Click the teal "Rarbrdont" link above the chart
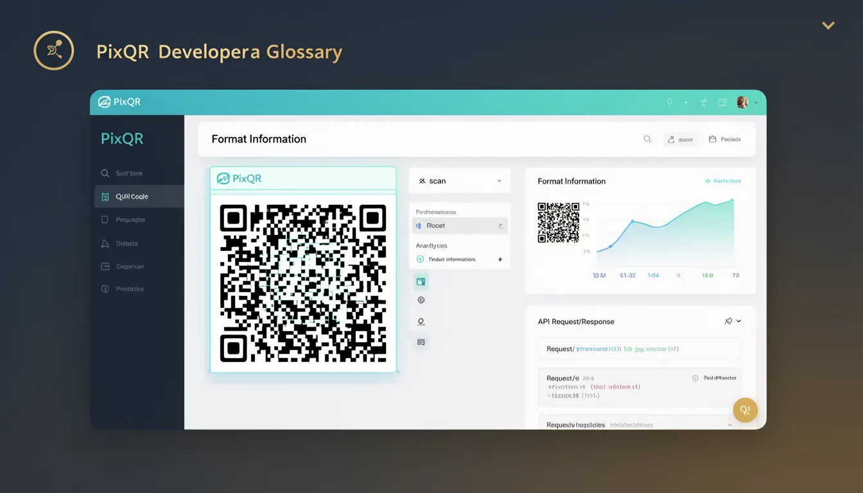This screenshot has height=493, width=863. (722, 181)
